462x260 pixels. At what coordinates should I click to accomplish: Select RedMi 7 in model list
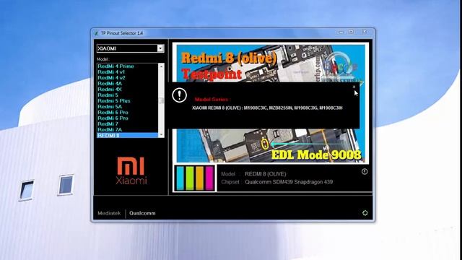tap(108, 123)
